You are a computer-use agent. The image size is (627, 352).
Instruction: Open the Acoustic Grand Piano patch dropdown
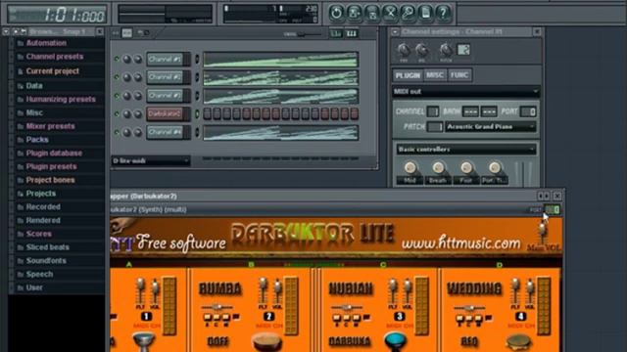[490, 127]
